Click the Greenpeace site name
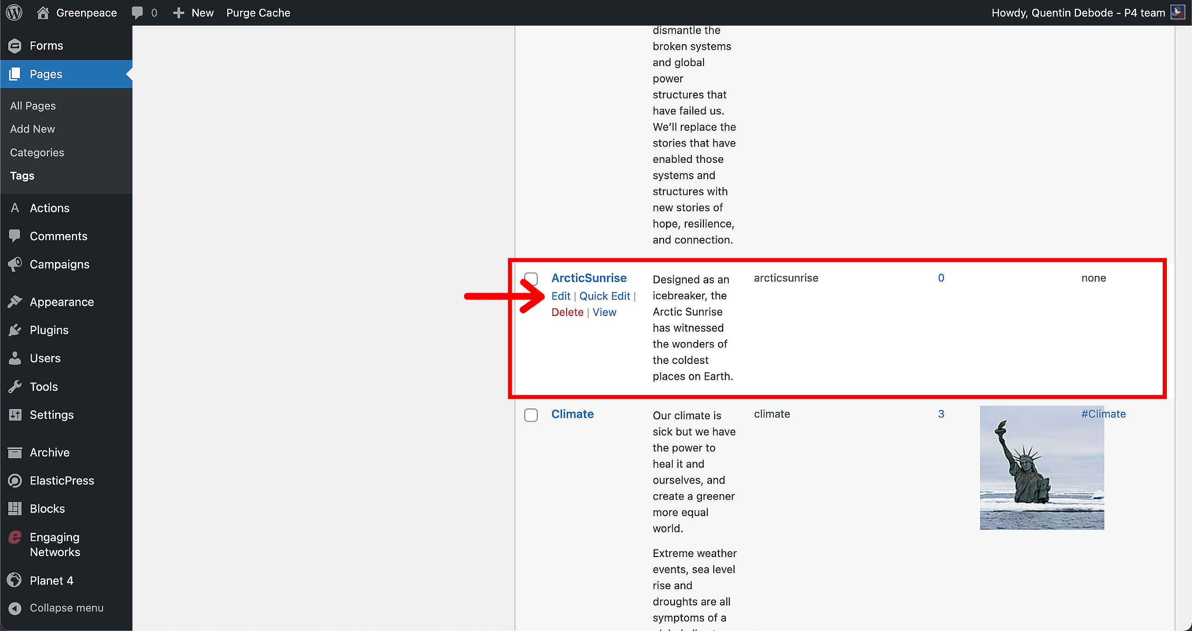The height and width of the screenshot is (631, 1192). pyautogui.click(x=87, y=13)
